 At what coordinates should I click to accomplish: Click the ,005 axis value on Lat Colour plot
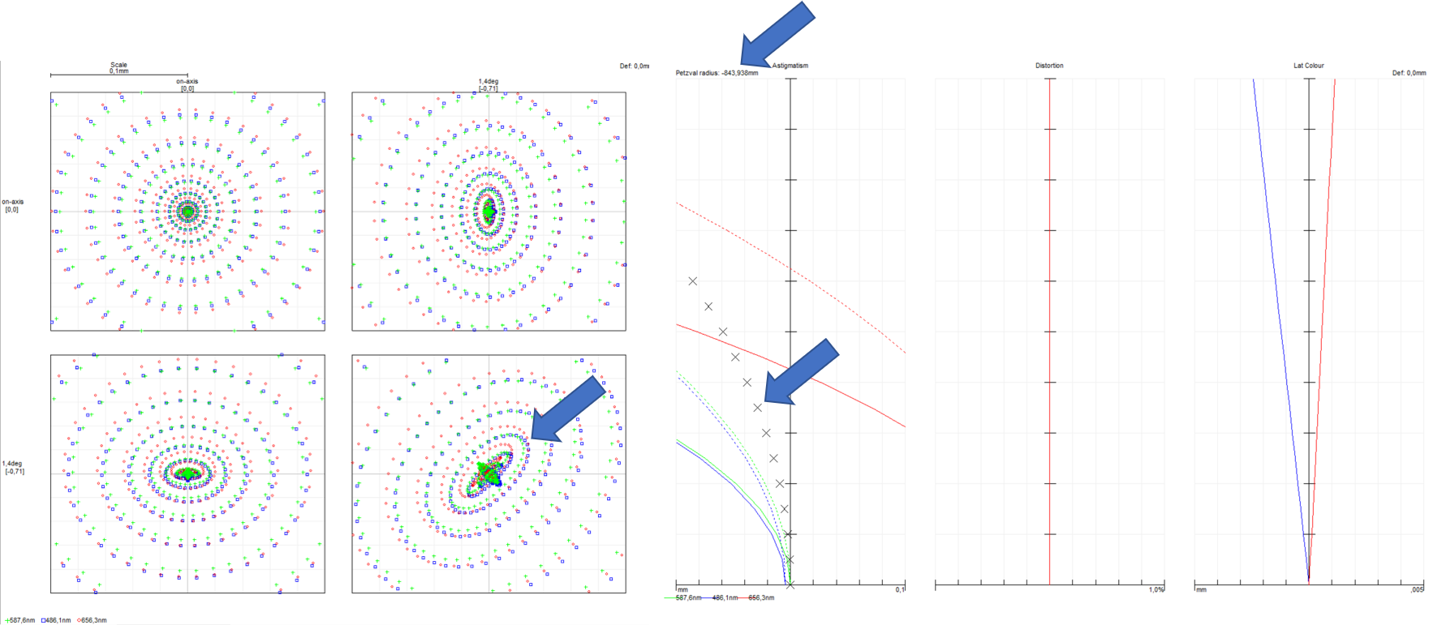click(1417, 589)
